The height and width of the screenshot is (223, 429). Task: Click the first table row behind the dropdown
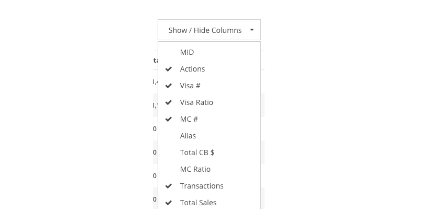[x=155, y=81]
